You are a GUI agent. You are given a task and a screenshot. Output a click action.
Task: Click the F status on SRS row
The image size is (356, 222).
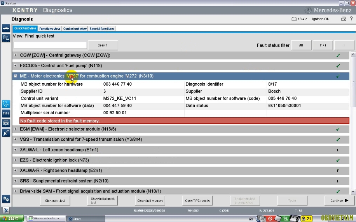[338, 181]
